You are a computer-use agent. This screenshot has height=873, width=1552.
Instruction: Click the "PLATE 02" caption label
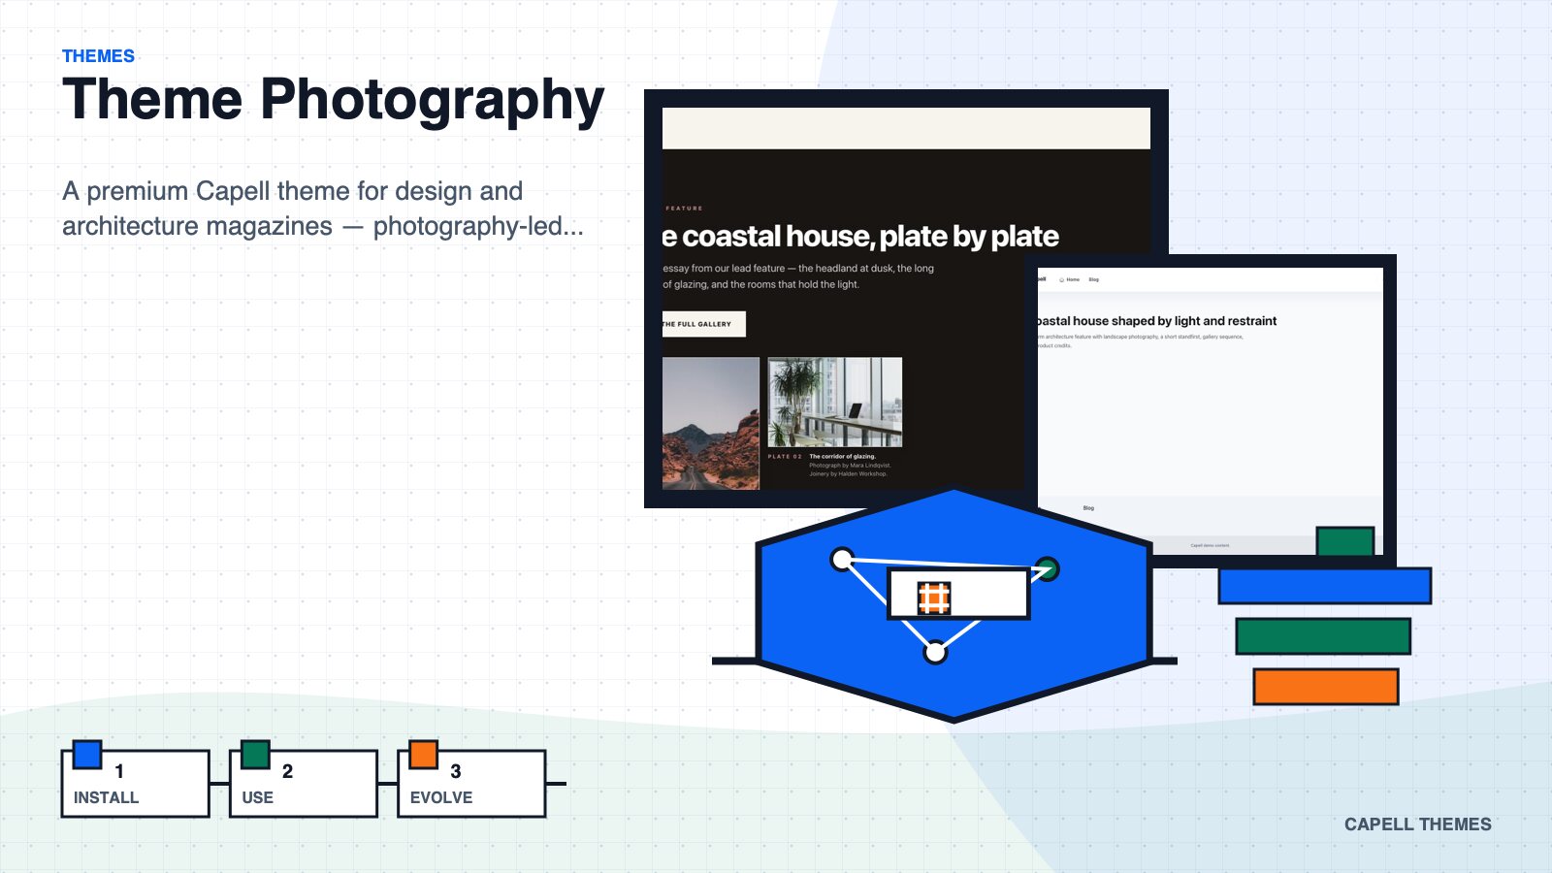click(x=785, y=456)
